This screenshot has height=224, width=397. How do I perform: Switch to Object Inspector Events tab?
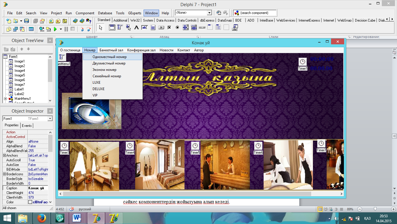point(27,126)
